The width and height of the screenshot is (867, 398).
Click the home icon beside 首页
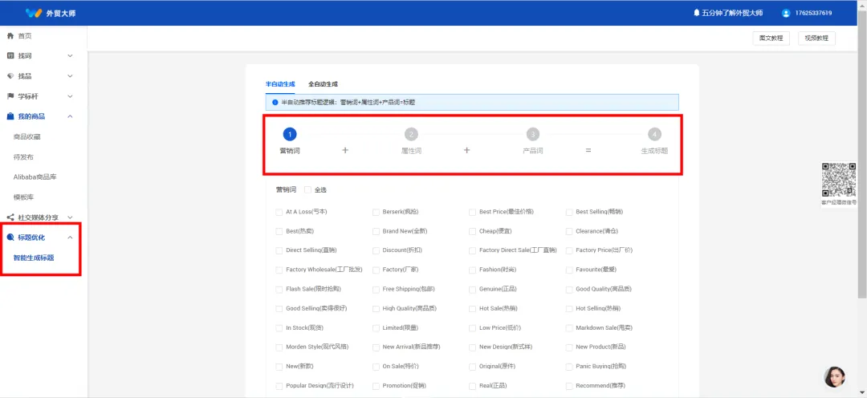click(10, 36)
